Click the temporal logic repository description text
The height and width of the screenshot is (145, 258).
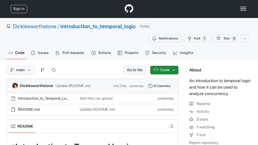tap(220, 87)
